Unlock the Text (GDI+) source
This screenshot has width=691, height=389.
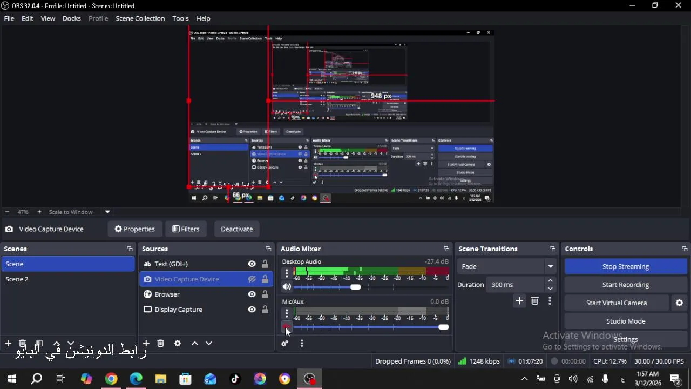tap(265, 264)
